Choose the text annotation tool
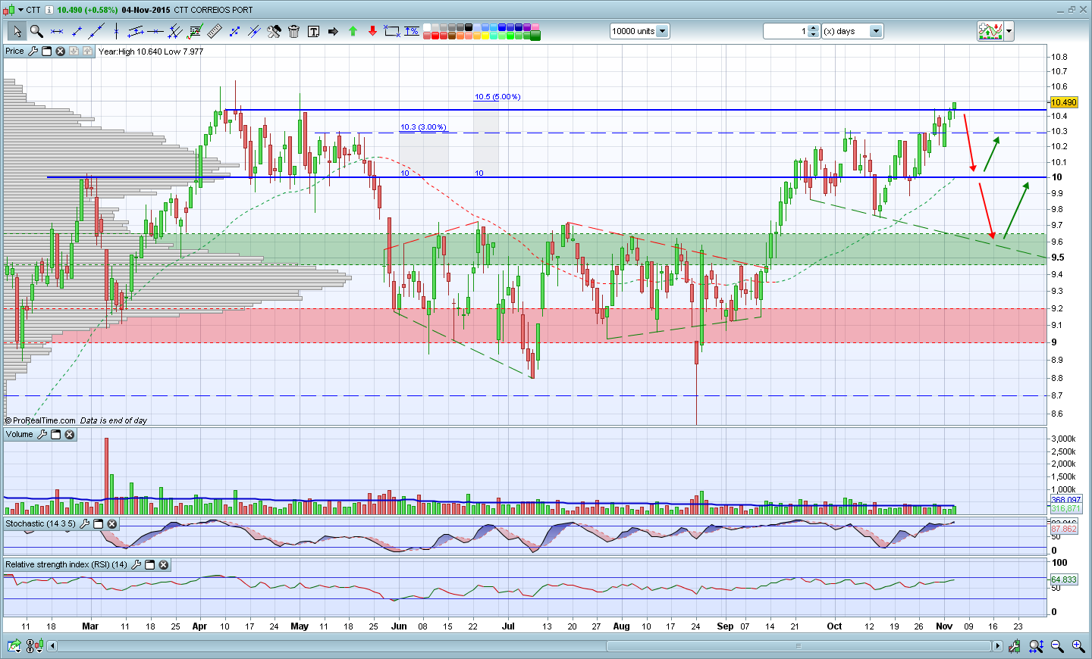This screenshot has width=1092, height=659. (x=313, y=31)
